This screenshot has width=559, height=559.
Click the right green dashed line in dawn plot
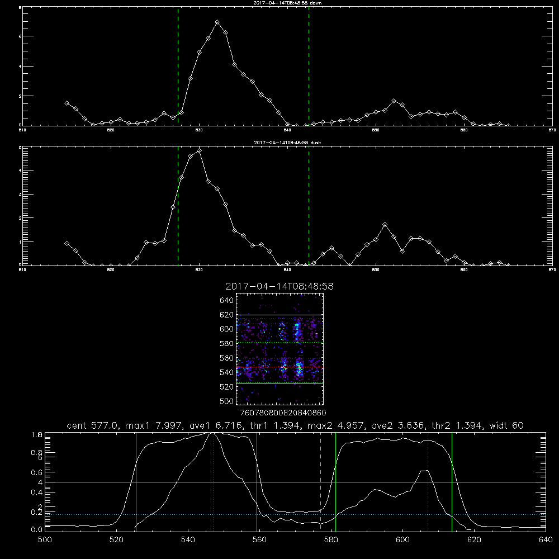[x=309, y=67]
